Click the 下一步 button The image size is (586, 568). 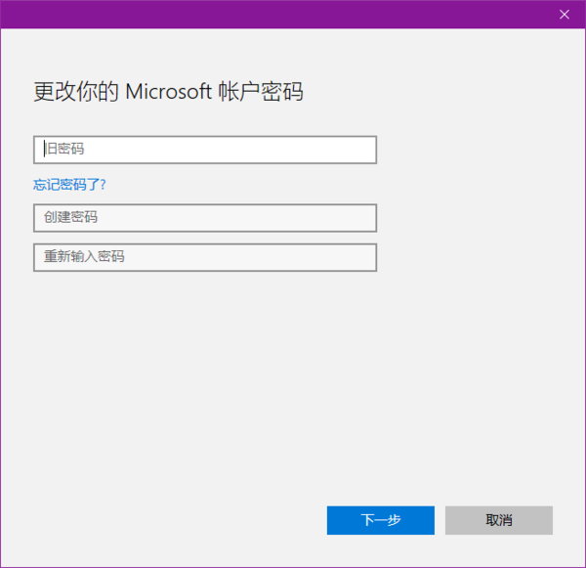(x=381, y=520)
